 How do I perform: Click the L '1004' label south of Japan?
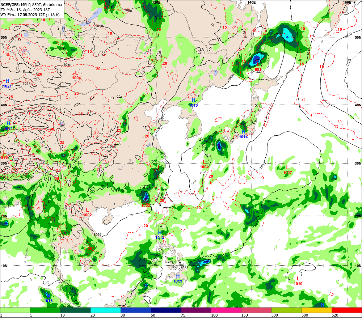tap(204, 167)
